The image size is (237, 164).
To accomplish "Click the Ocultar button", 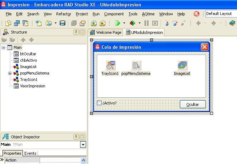I will click(x=193, y=104).
